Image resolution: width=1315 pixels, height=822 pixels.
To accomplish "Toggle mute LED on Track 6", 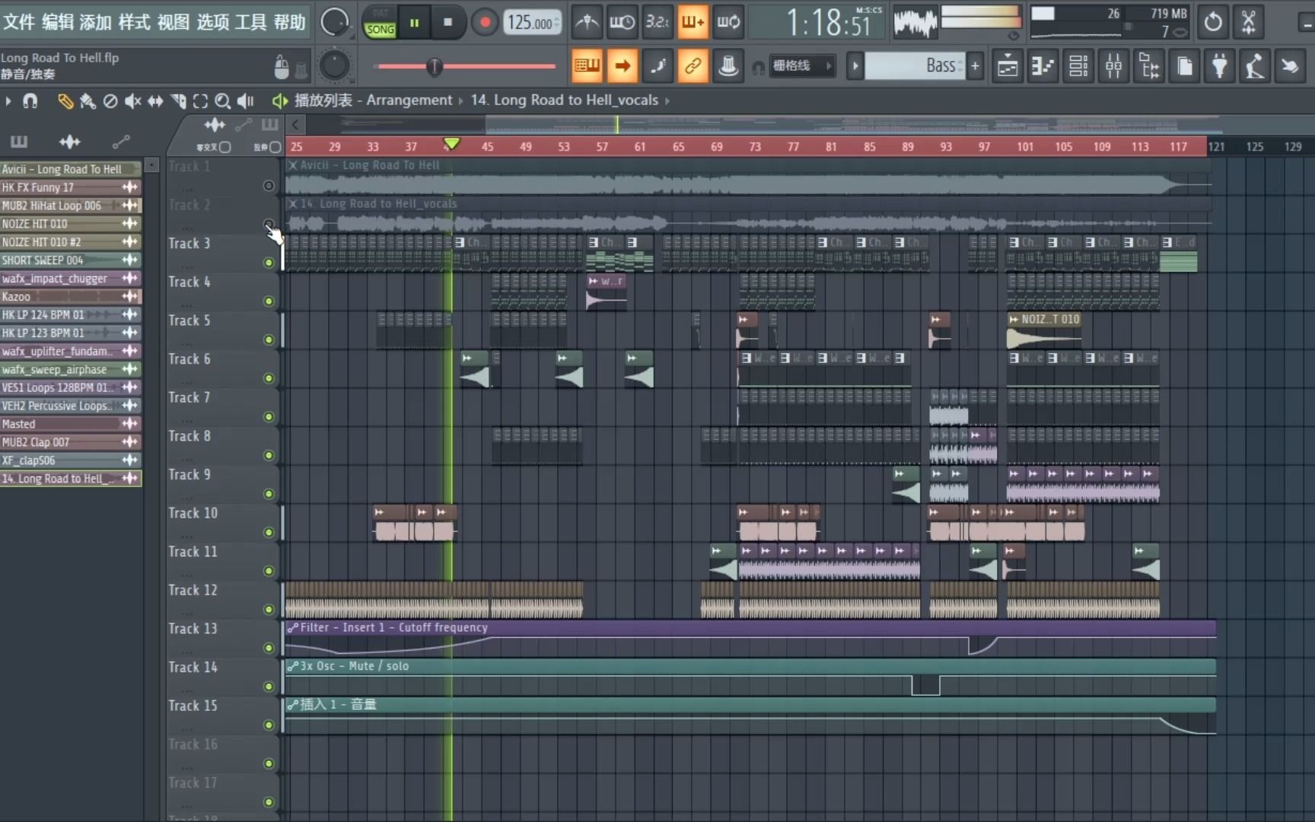I will click(269, 378).
